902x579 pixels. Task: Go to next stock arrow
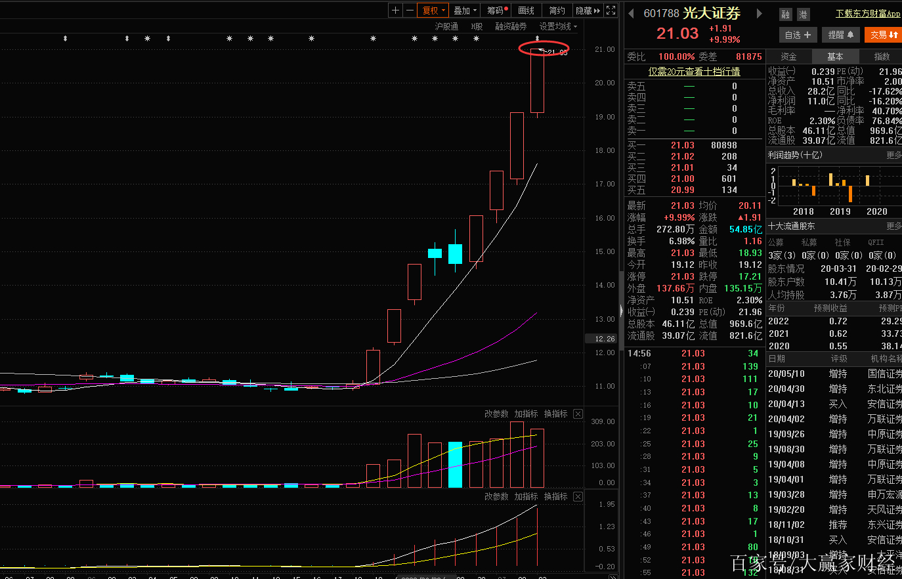(760, 13)
